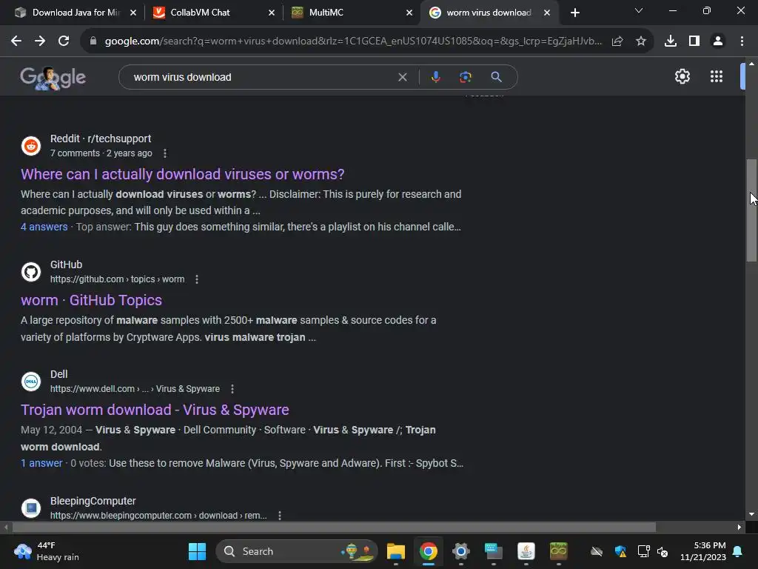758x569 pixels.
Task: Click the taskbar Search box
Action: click(x=296, y=551)
